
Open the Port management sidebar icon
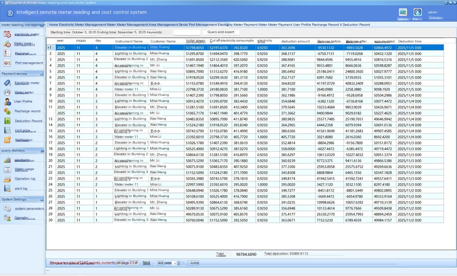[7, 63]
